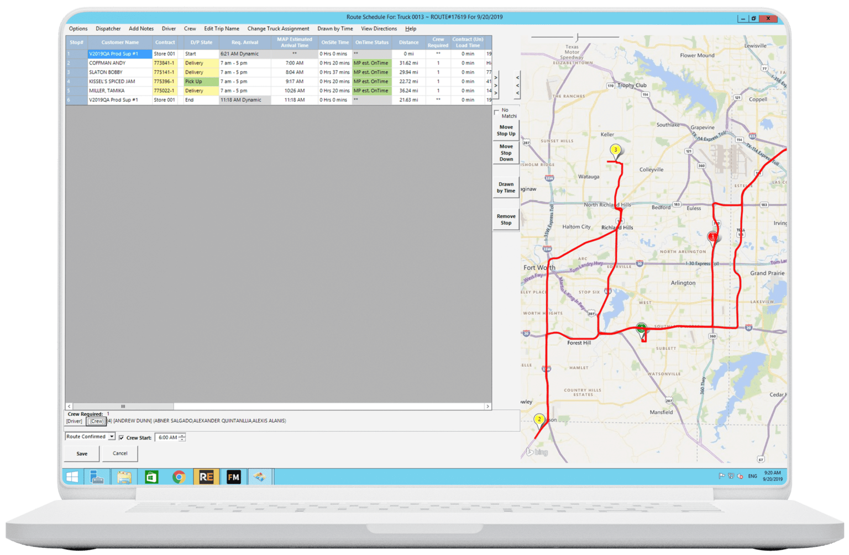Select route stop marker 2 on the map
The height and width of the screenshot is (555, 849).
pos(539,420)
